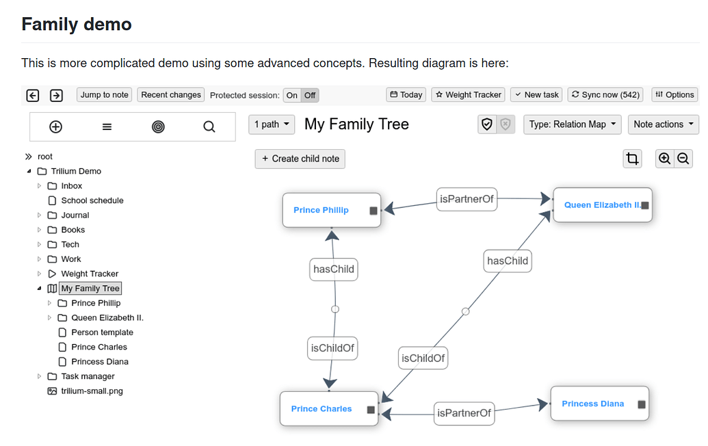Screen dimensions: 708x446
Task: Open the 1 path dropdown
Action: tap(271, 124)
